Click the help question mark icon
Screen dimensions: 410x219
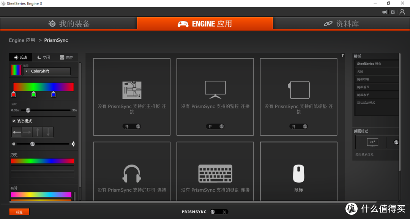342,55
